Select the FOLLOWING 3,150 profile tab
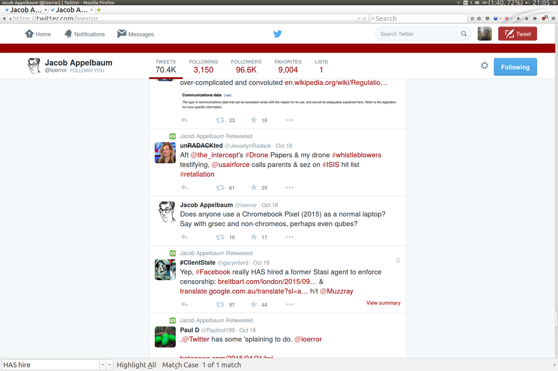Screen dimensions: 558x371 click(x=203, y=66)
